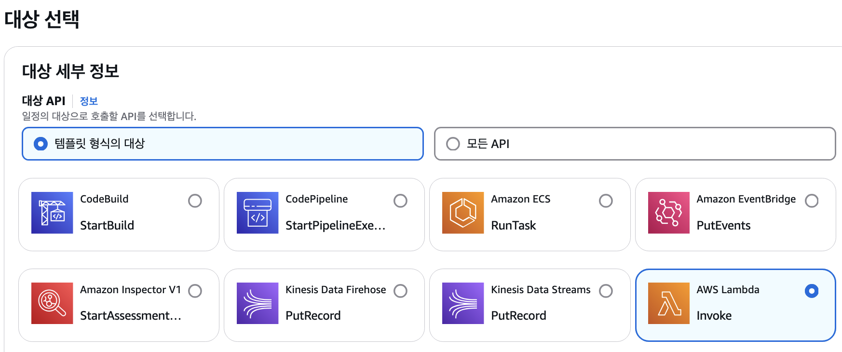
Task: Open the 정보 link next to 대상 API
Action: coord(89,101)
